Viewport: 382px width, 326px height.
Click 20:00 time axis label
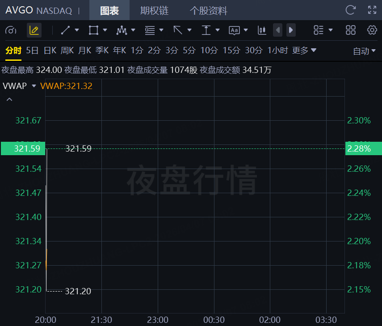(x=46, y=320)
